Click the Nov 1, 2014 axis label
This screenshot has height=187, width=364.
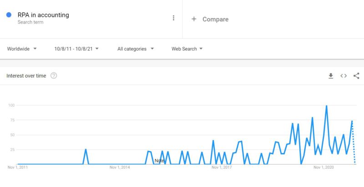pyautogui.click(x=120, y=167)
